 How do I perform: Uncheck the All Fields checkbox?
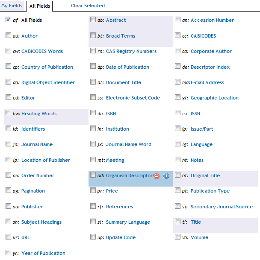click(x=9, y=20)
